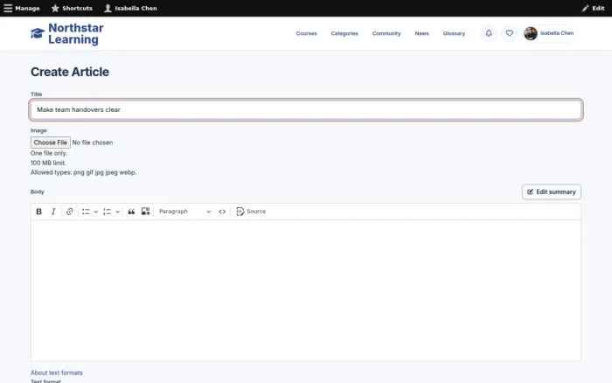Image resolution: width=612 pixels, height=383 pixels.
Task: Expand bulleted list style options
Action: click(x=96, y=212)
